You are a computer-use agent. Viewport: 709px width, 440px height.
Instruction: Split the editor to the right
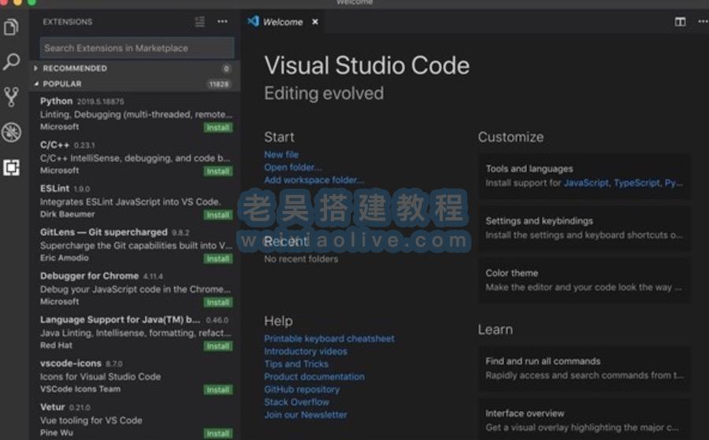tap(680, 22)
